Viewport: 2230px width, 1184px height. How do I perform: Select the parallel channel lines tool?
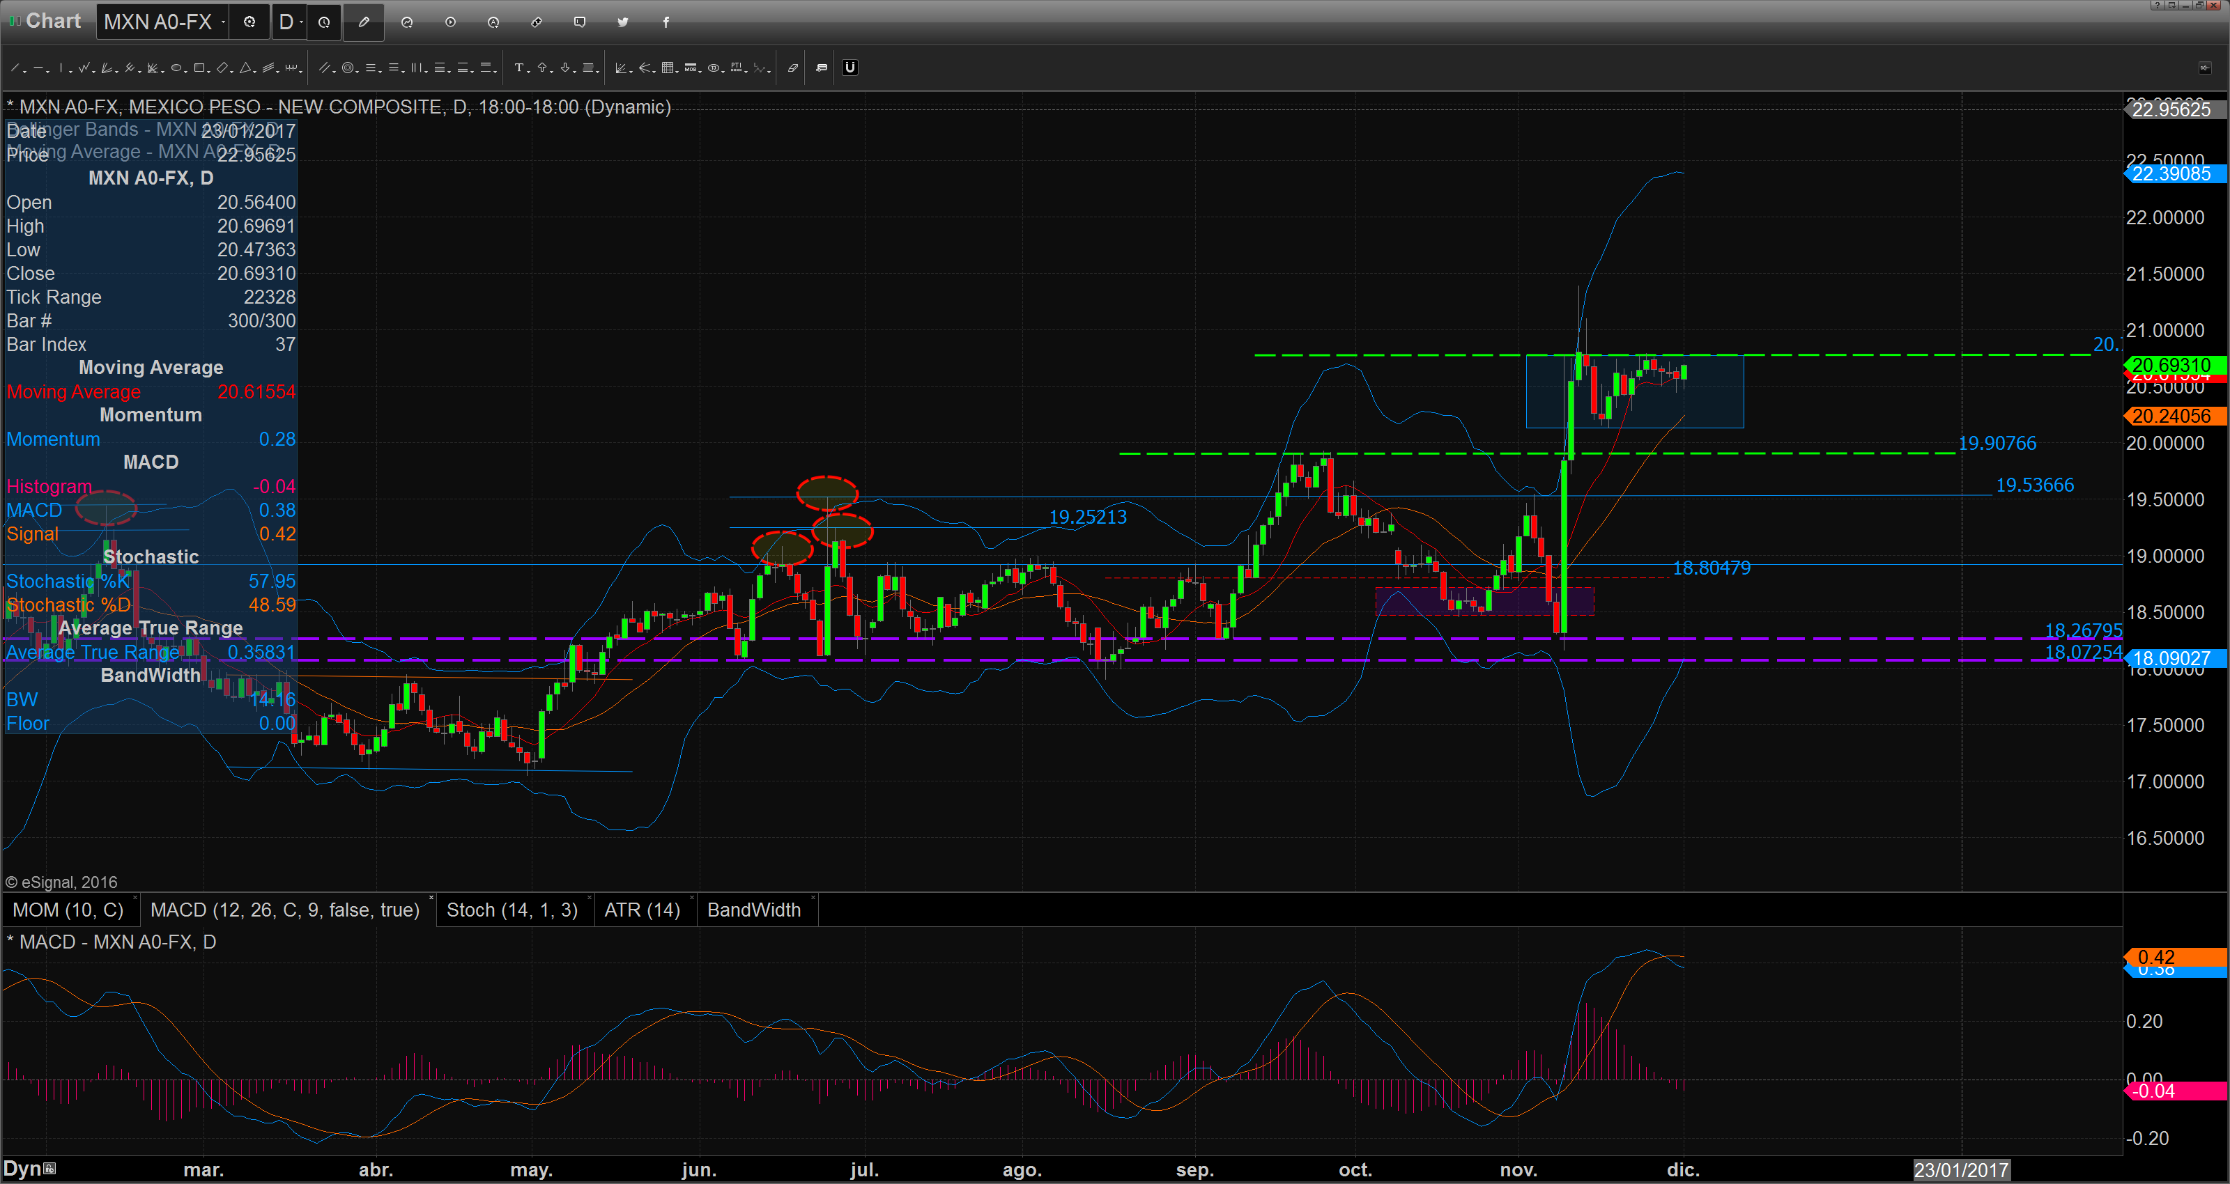pos(325,68)
